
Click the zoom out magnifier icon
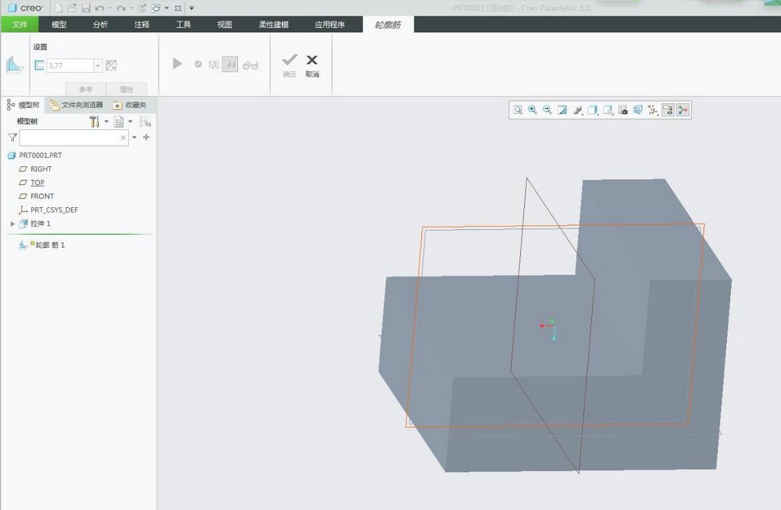click(x=548, y=110)
